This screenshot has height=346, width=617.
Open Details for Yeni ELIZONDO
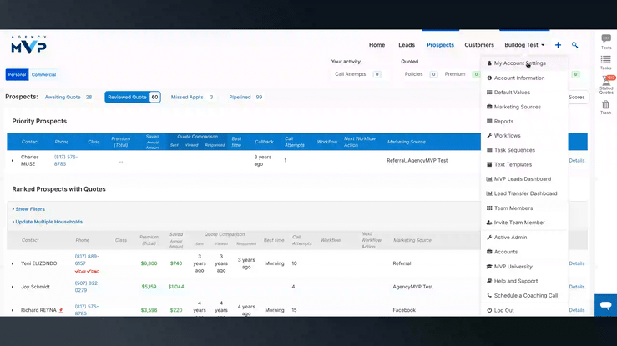pyautogui.click(x=576, y=263)
